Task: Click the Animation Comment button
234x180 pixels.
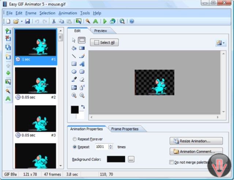Action: tap(196, 151)
